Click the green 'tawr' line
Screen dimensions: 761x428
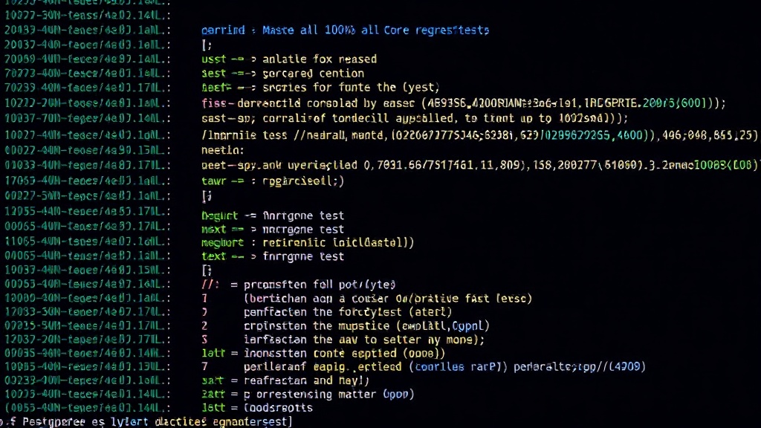(273, 181)
